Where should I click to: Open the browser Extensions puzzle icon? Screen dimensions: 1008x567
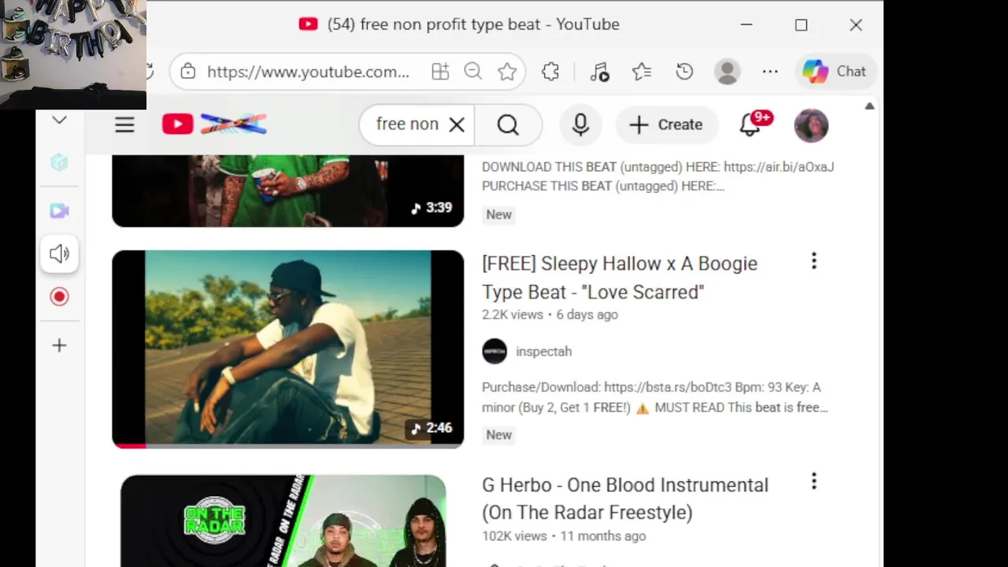550,72
